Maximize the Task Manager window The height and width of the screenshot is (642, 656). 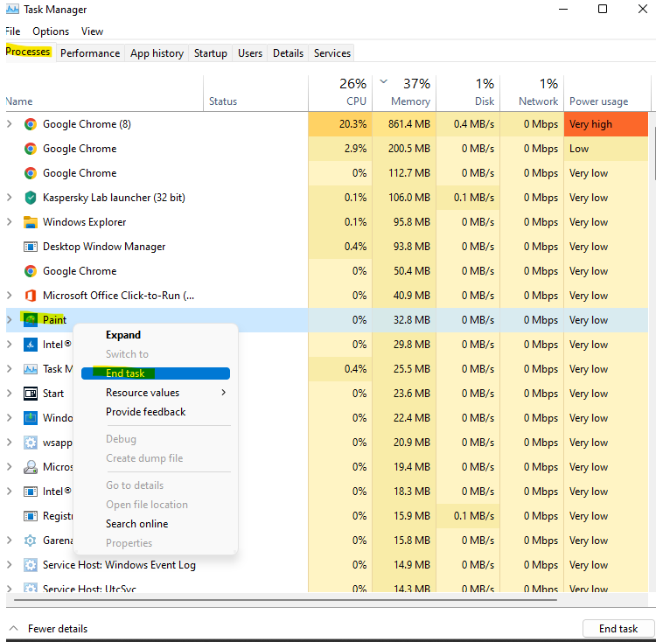603,9
